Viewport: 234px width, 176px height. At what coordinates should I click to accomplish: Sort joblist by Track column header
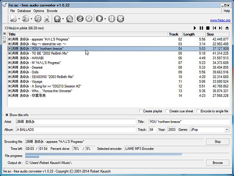tap(175, 34)
